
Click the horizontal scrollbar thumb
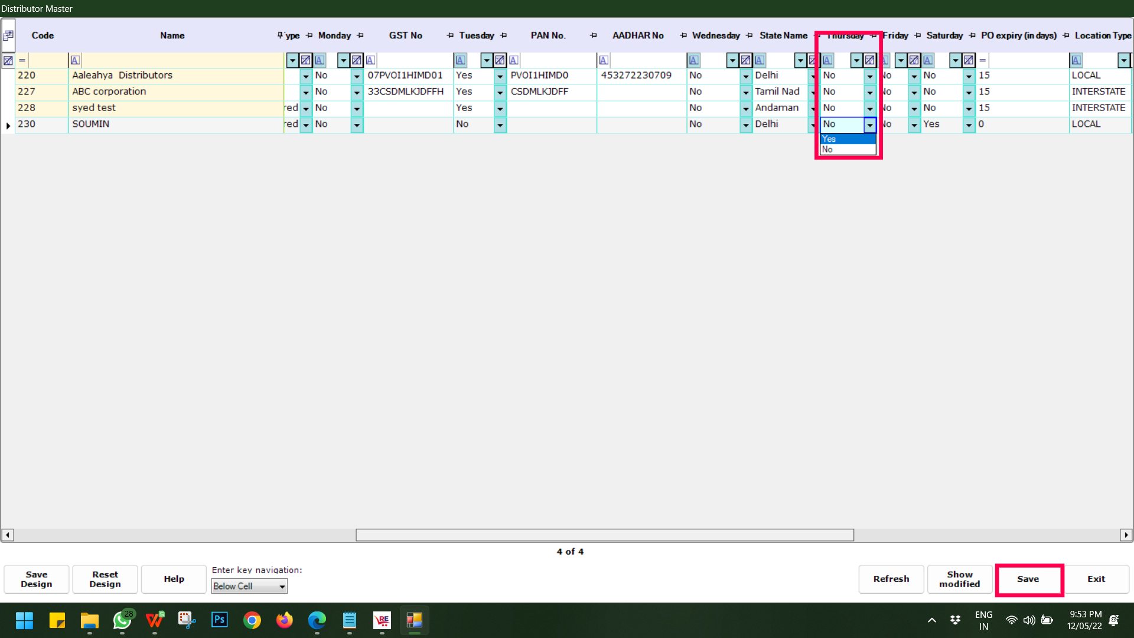coord(604,535)
